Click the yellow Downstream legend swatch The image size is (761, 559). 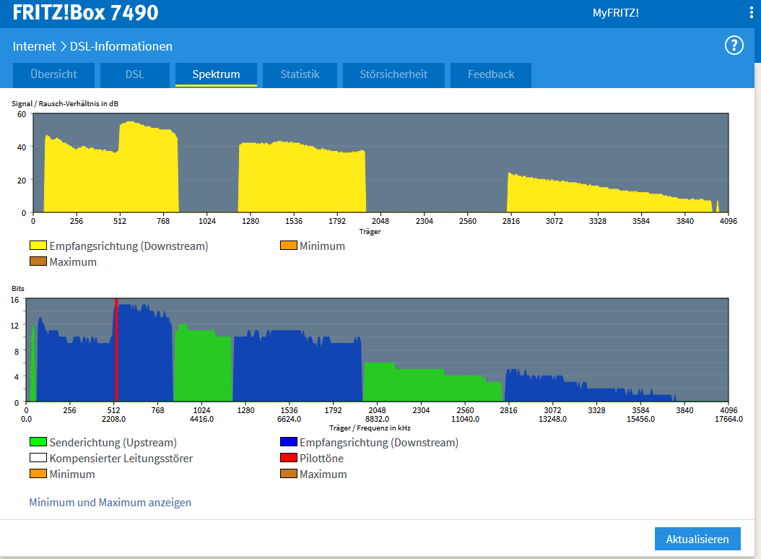pos(38,246)
